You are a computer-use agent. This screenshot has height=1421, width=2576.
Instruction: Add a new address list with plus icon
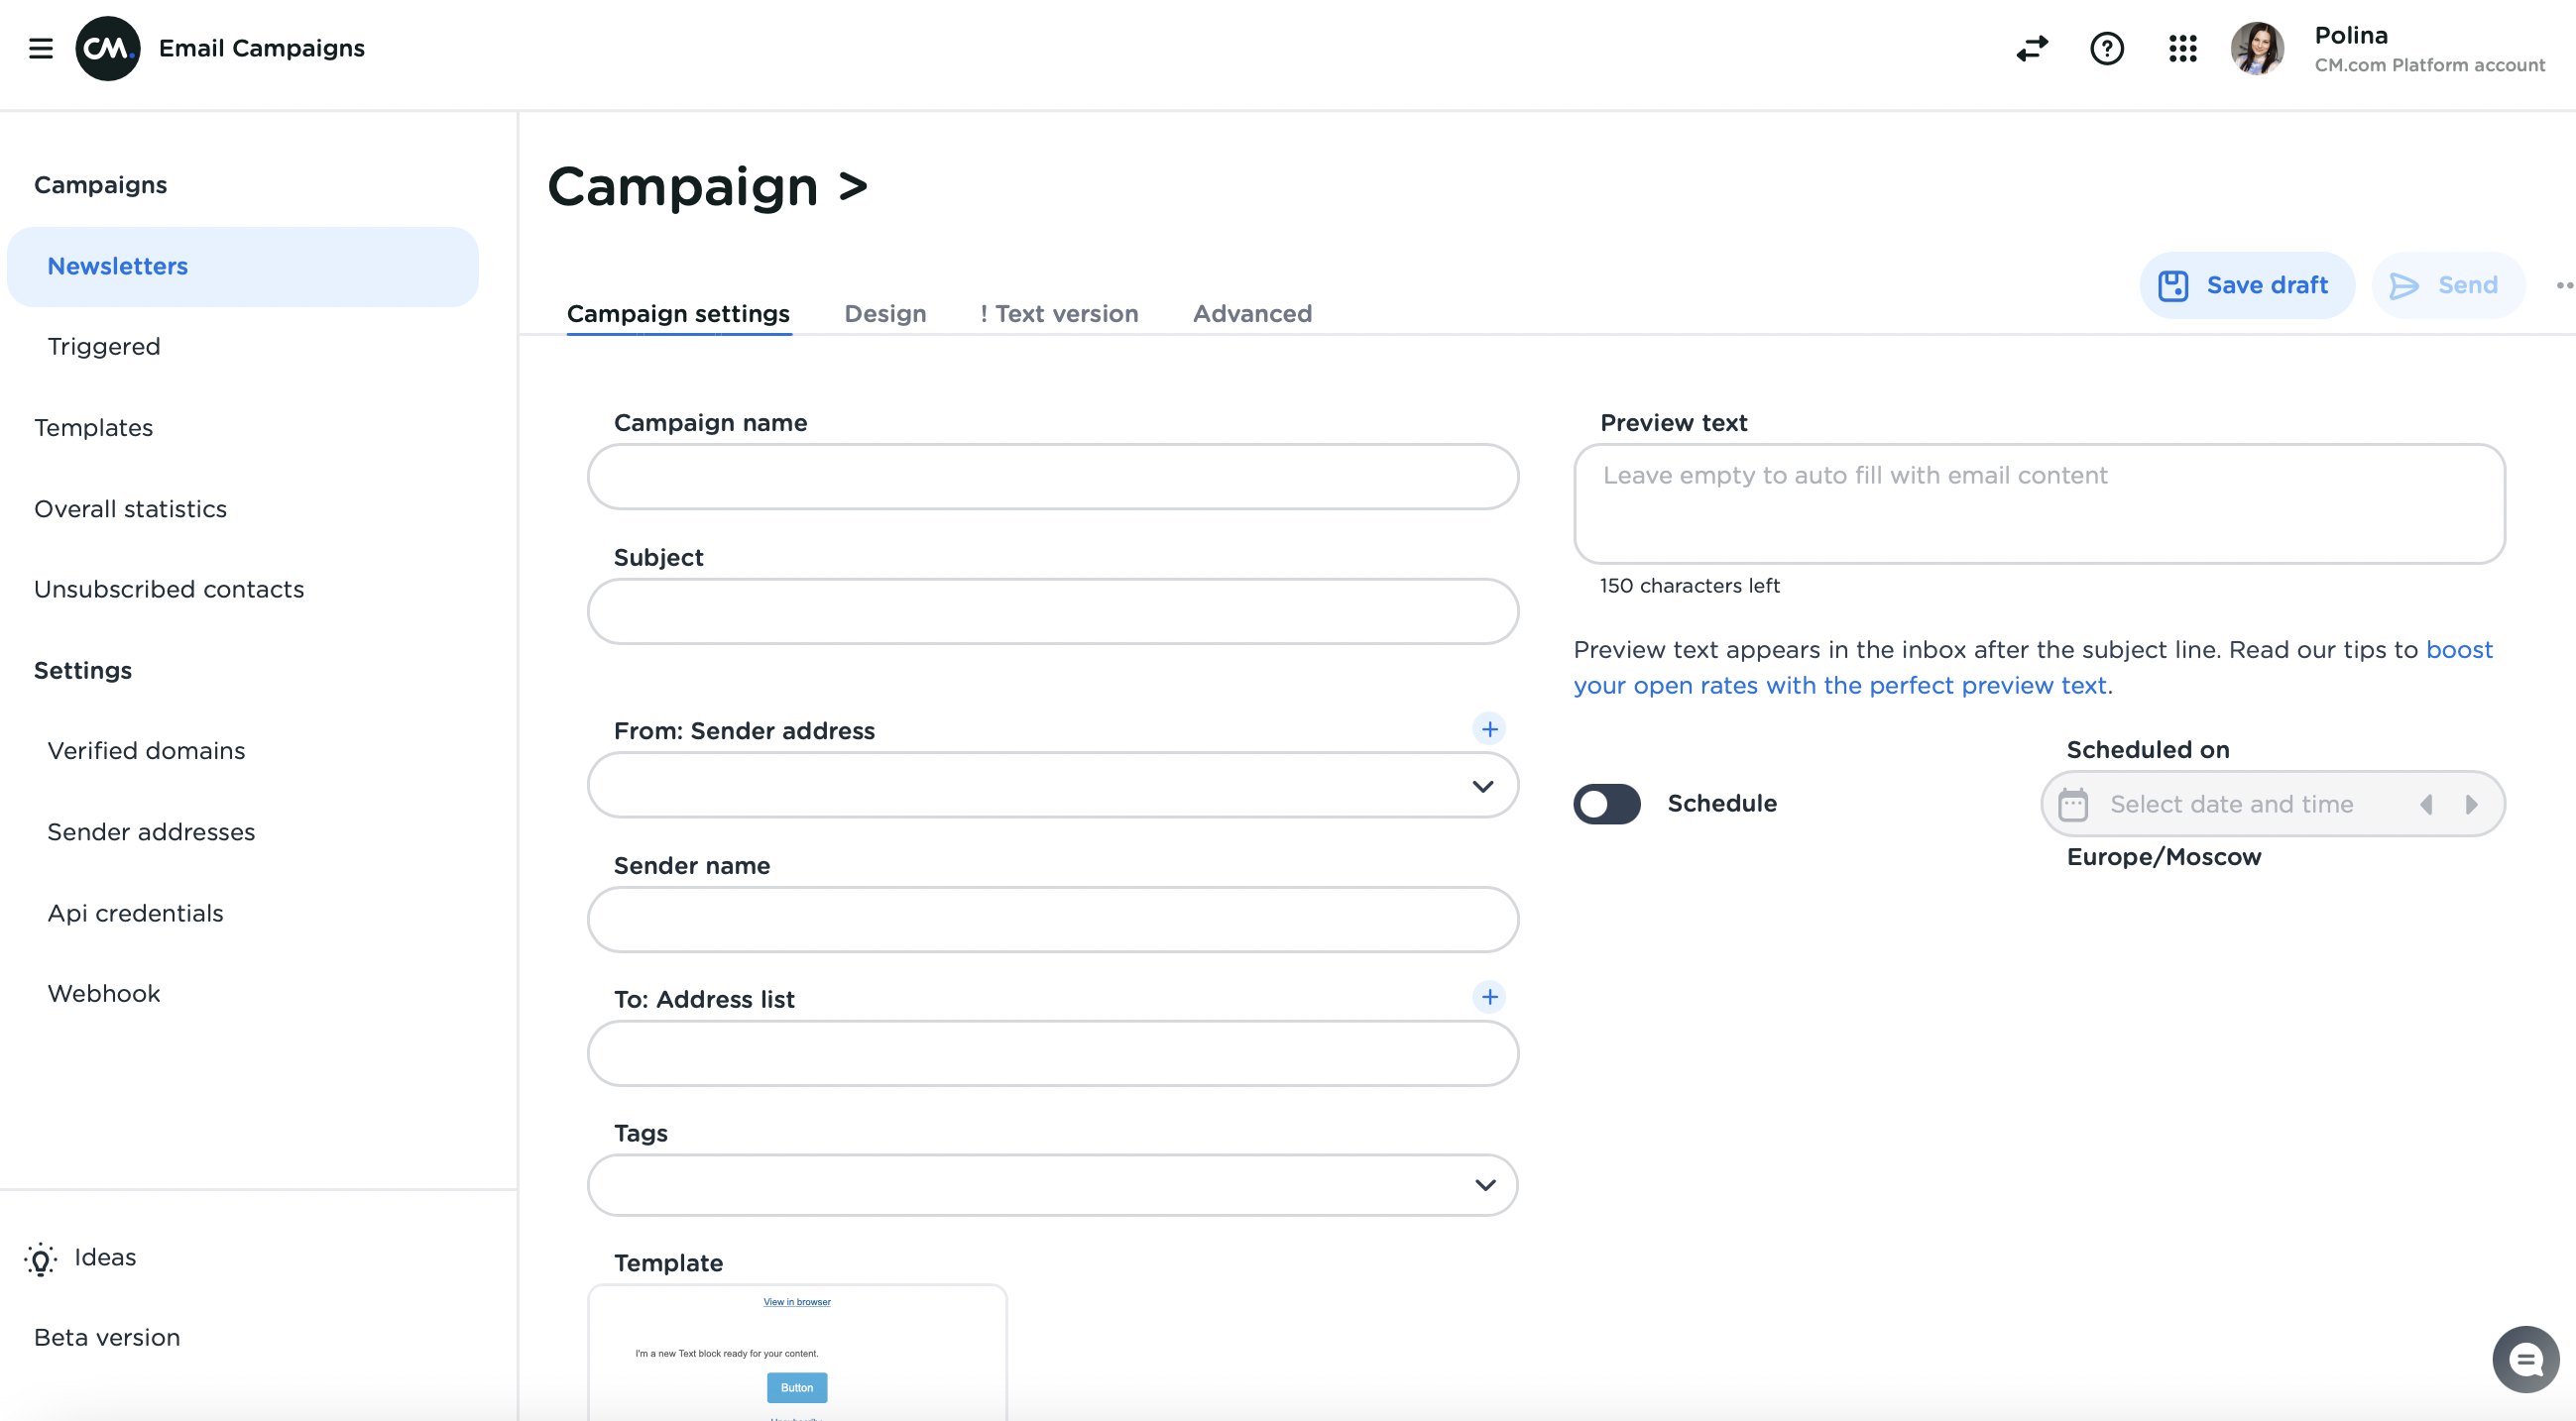click(1490, 996)
